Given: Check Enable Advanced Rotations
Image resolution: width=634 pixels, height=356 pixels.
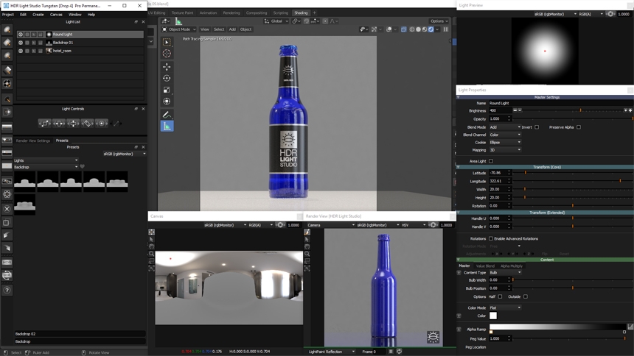Looking at the screenshot, I should click(491, 238).
